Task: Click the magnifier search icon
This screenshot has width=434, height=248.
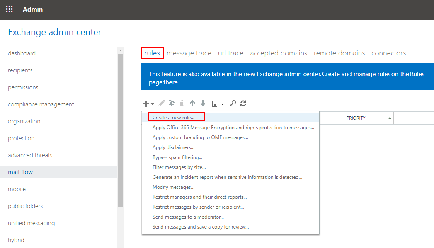Action: click(x=233, y=104)
